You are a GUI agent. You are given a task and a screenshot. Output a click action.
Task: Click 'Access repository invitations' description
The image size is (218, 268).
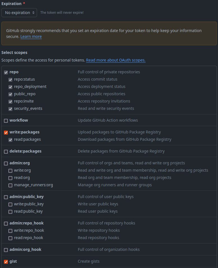coord(104,101)
